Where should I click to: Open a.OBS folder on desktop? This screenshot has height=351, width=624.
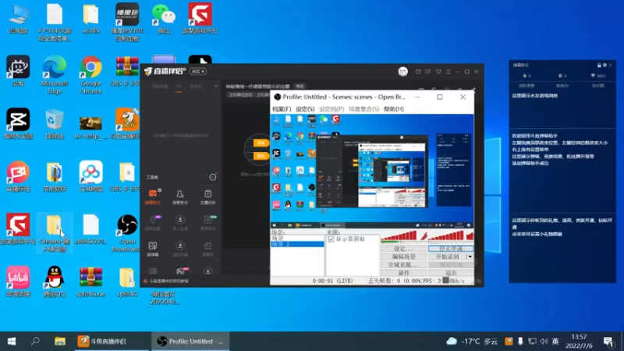tap(90, 19)
